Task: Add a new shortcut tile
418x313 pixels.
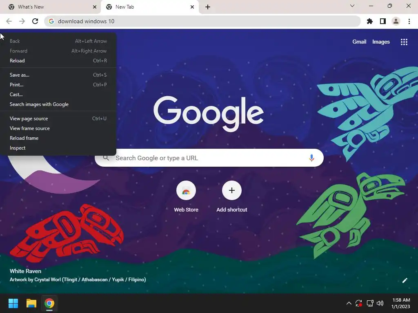Action: point(232,196)
